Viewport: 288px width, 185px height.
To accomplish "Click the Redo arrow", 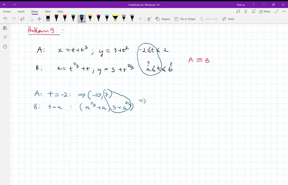I will click(14, 19).
